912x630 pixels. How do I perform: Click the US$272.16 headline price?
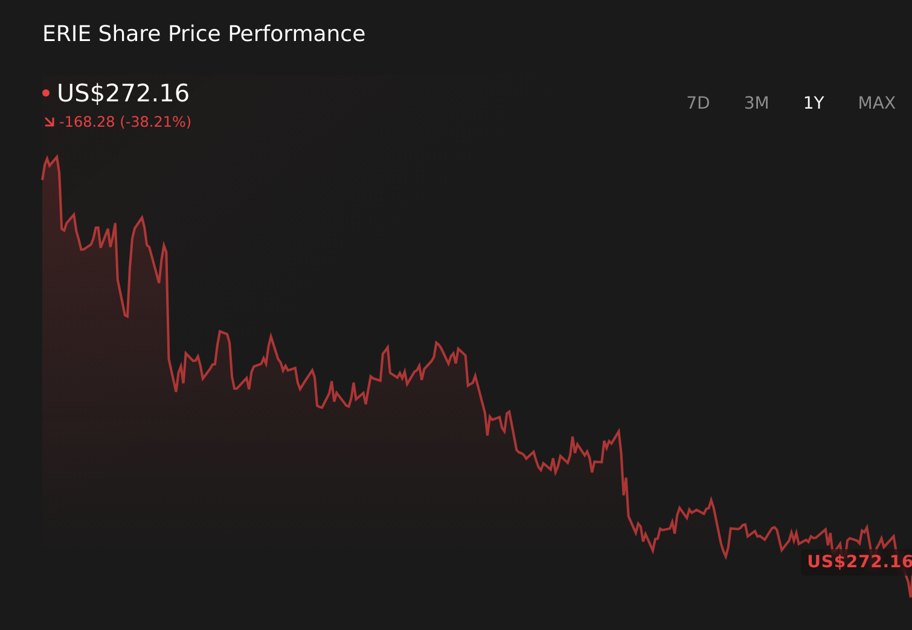123,94
